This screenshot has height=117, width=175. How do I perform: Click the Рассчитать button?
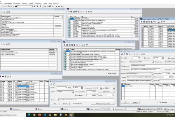106,92
